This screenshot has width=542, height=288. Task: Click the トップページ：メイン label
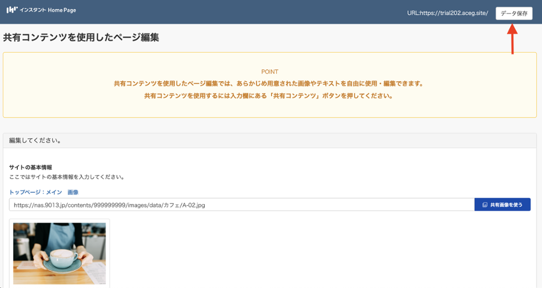pyautogui.click(x=35, y=192)
